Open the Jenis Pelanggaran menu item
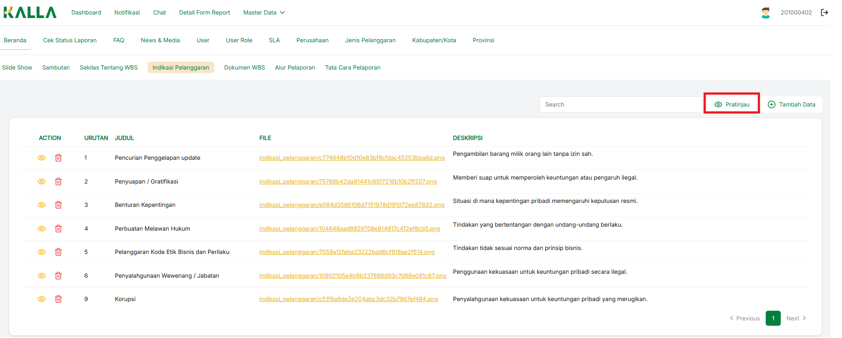 tap(370, 40)
